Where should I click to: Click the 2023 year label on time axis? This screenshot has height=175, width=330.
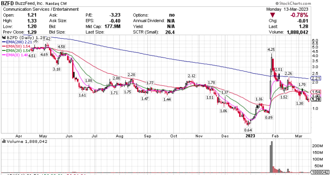250,136
